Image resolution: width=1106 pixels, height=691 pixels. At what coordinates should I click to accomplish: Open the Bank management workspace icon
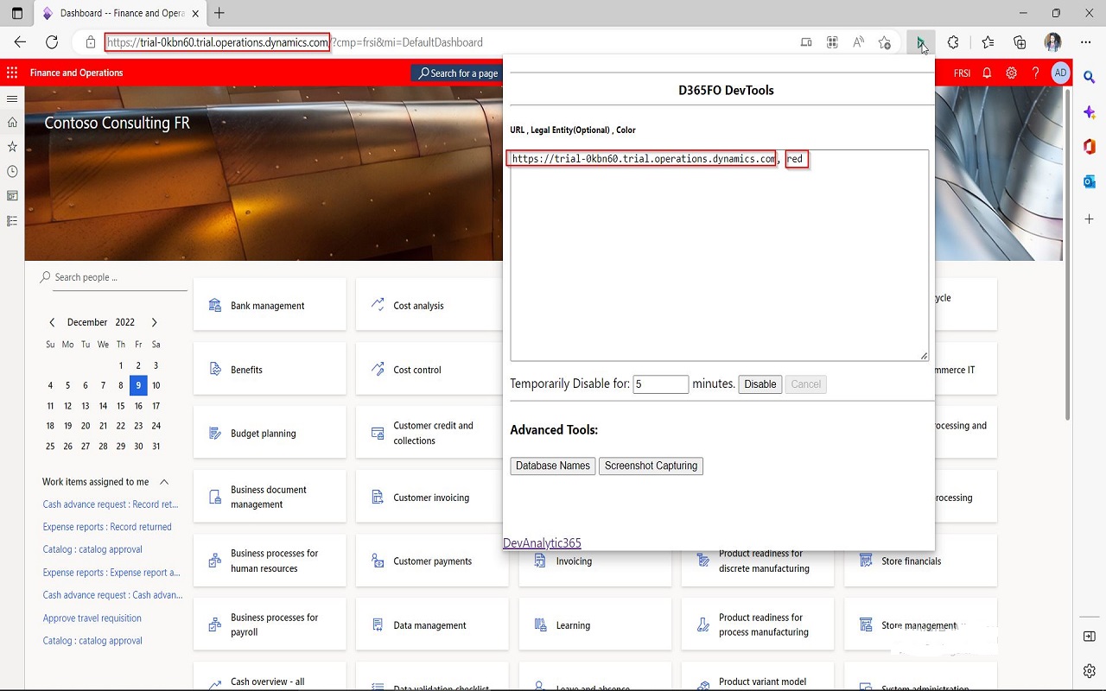(x=214, y=305)
